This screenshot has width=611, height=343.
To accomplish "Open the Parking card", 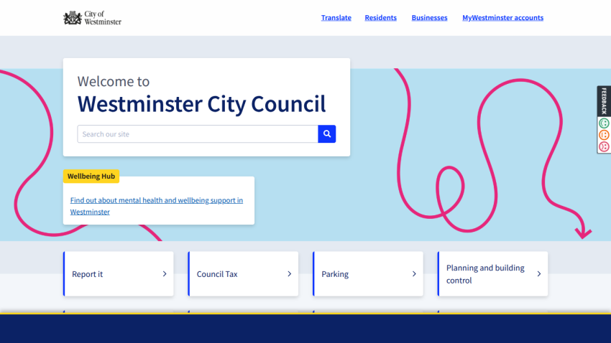I will click(368, 274).
